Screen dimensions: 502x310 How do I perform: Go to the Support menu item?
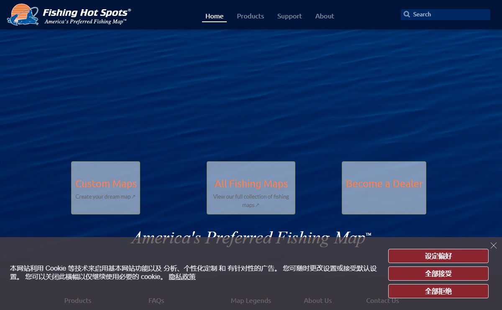point(289,16)
